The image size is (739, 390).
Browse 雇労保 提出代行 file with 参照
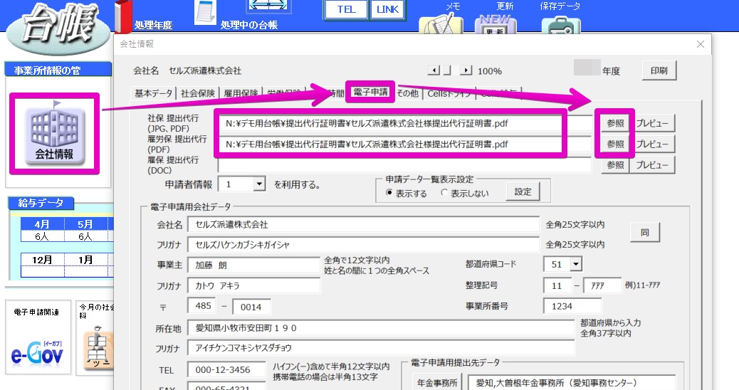pos(615,144)
